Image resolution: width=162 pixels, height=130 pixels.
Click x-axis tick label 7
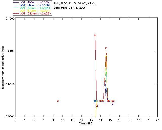pyautogui.click(x=34, y=120)
